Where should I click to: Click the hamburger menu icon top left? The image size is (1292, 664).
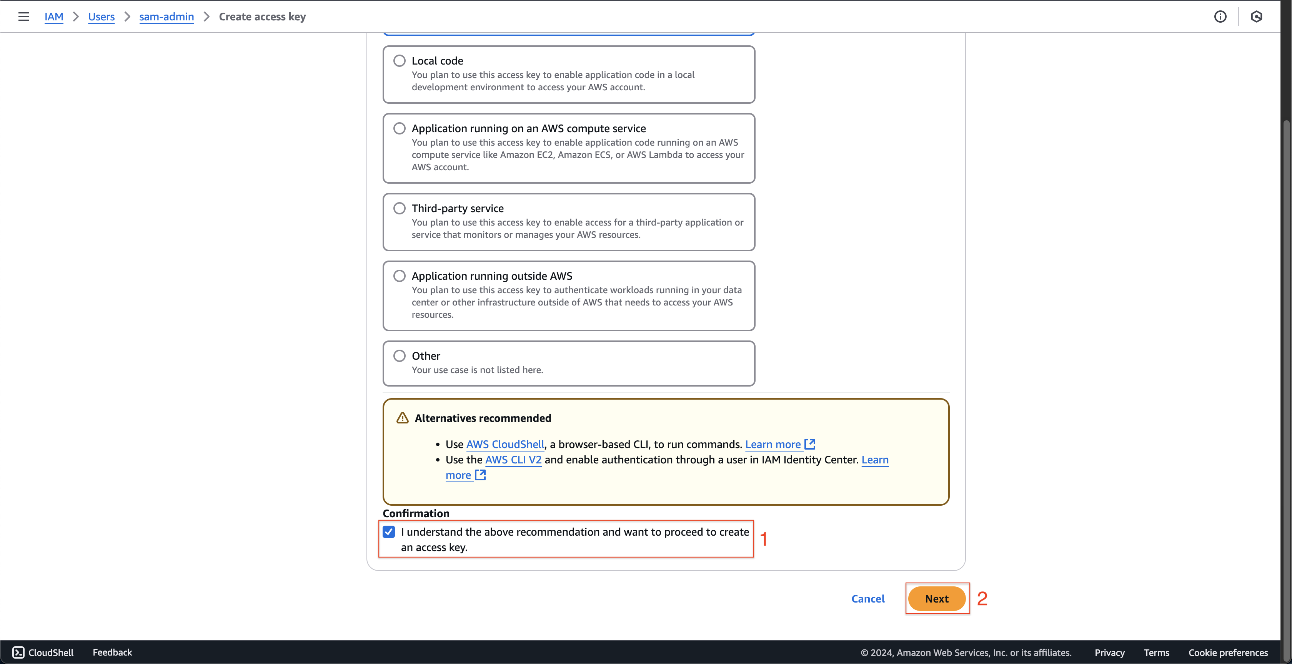[23, 16]
